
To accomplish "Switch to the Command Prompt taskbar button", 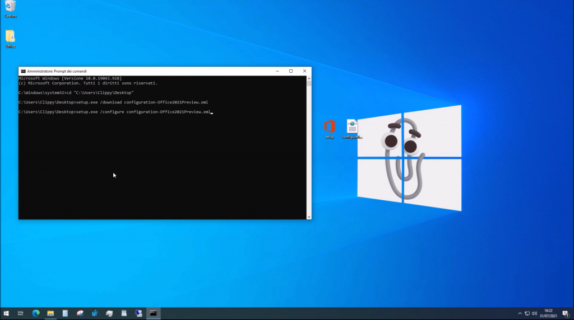I will 153,313.
